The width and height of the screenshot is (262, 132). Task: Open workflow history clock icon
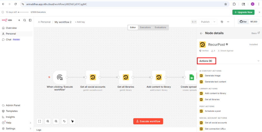222,22
